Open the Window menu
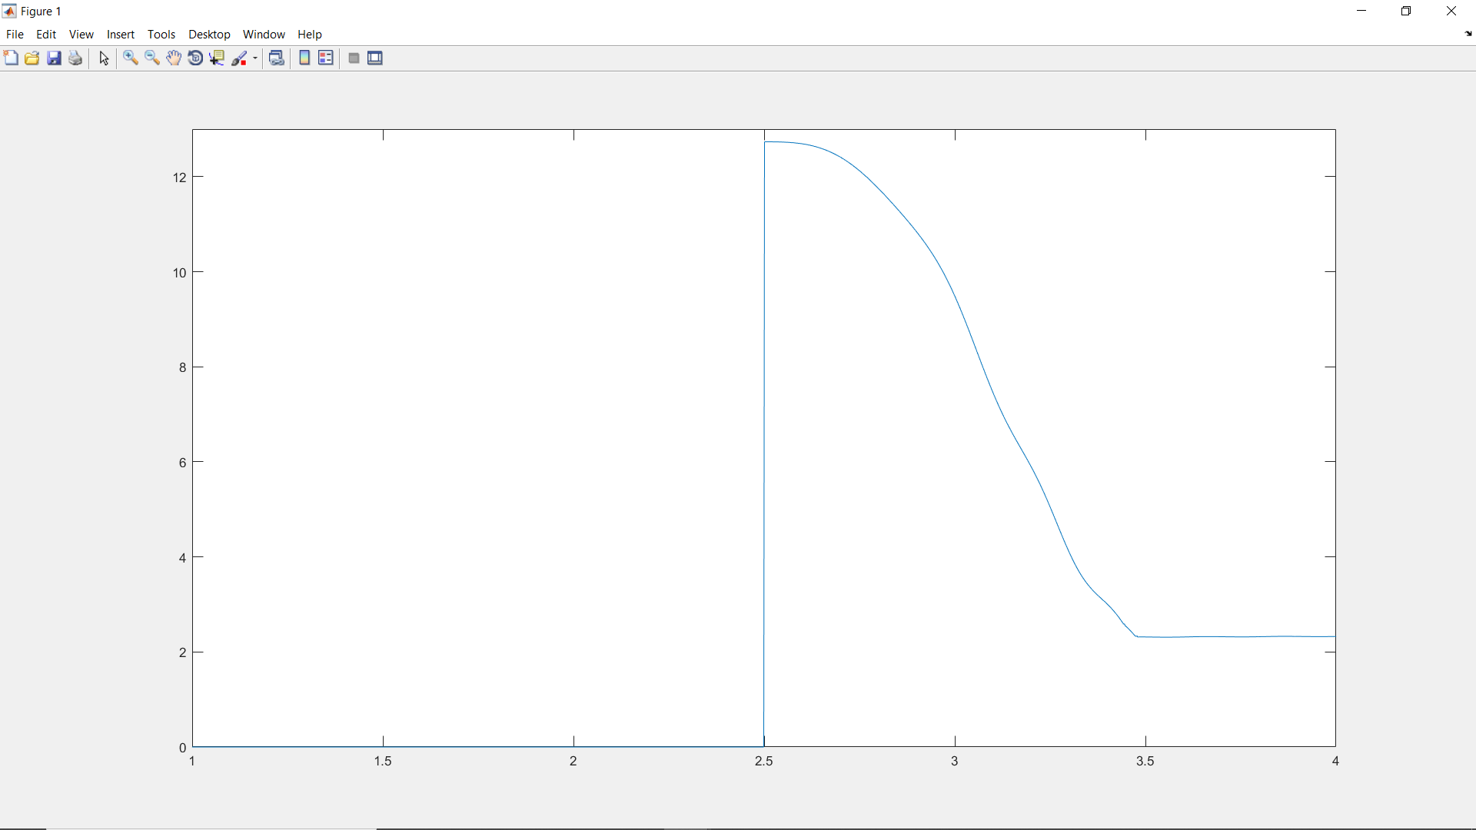 (264, 35)
